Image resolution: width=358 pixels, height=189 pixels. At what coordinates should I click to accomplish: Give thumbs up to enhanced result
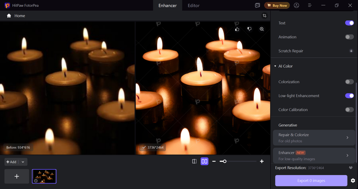237,29
